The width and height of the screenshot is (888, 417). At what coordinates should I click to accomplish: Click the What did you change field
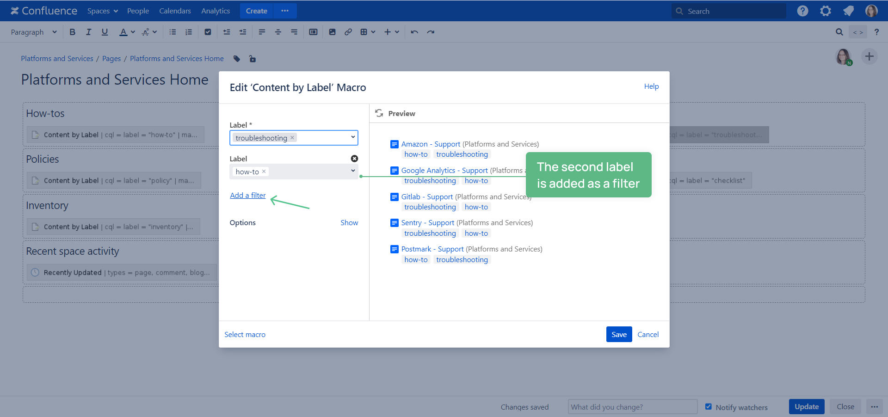click(632, 407)
